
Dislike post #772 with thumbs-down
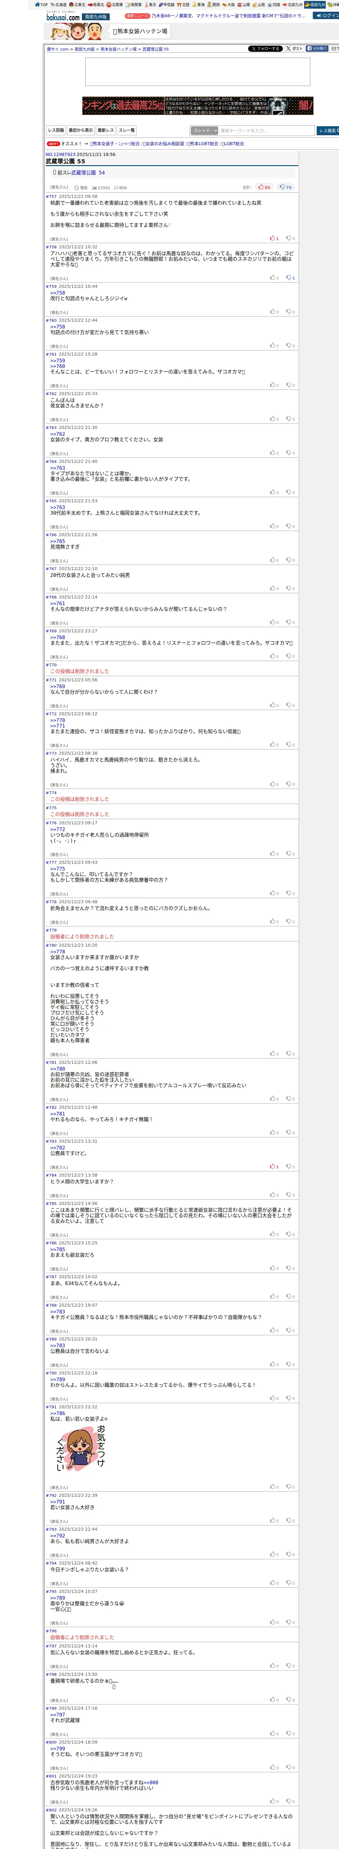coord(290,745)
